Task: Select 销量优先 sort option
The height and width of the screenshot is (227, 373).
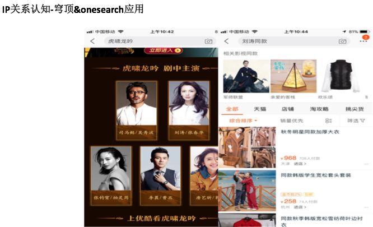Action: pyautogui.click(x=291, y=121)
